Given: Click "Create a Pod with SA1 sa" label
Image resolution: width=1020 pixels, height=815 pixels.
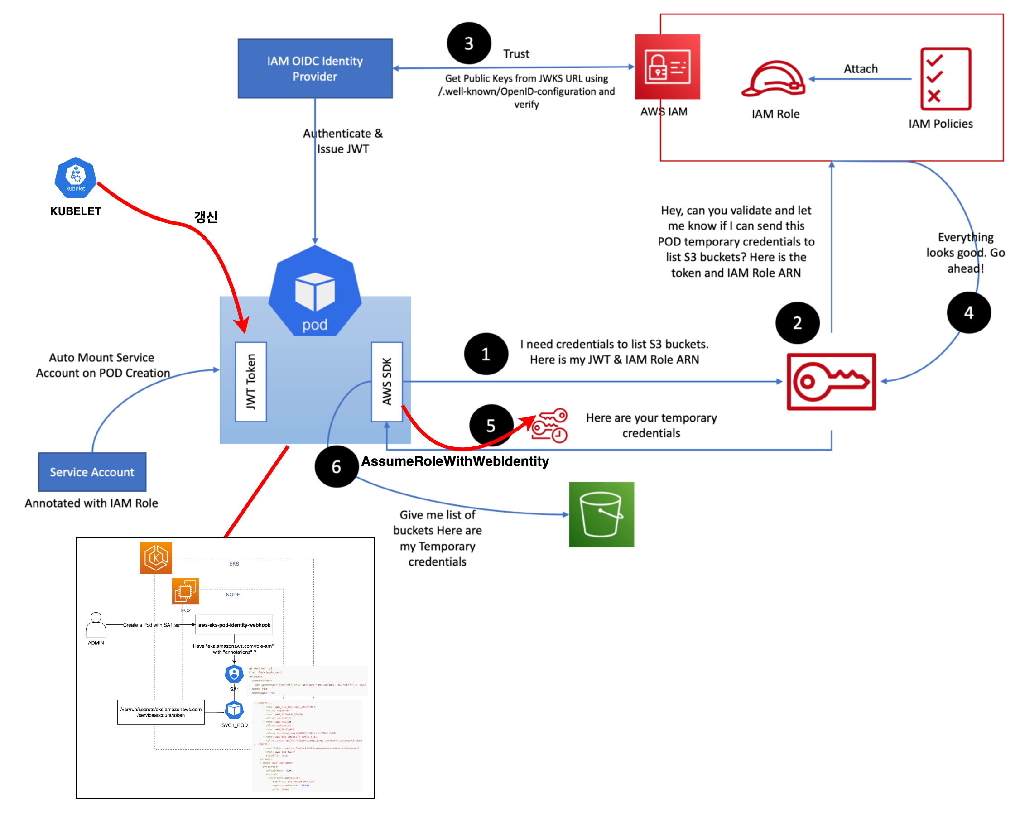Looking at the screenshot, I should pos(151,625).
